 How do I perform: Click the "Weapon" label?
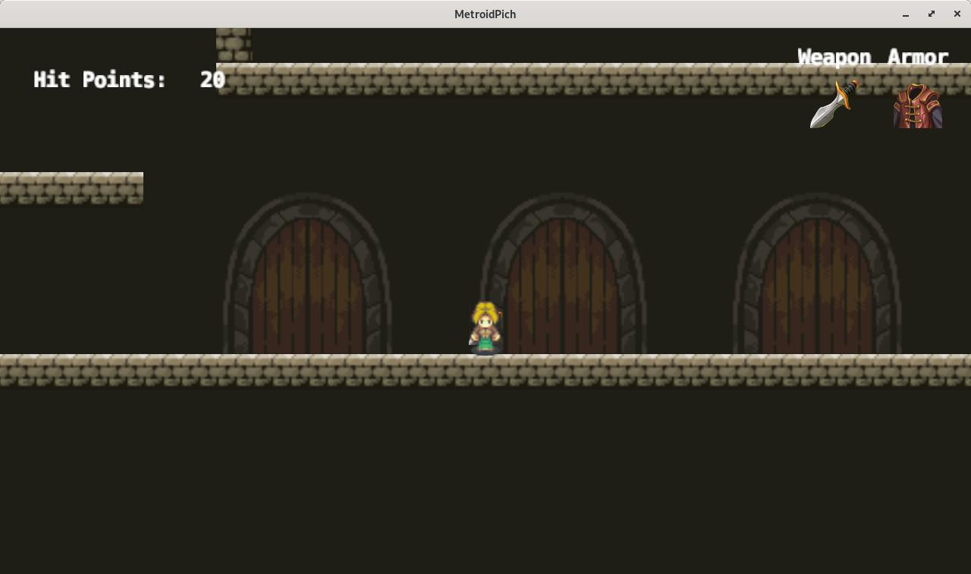point(834,58)
